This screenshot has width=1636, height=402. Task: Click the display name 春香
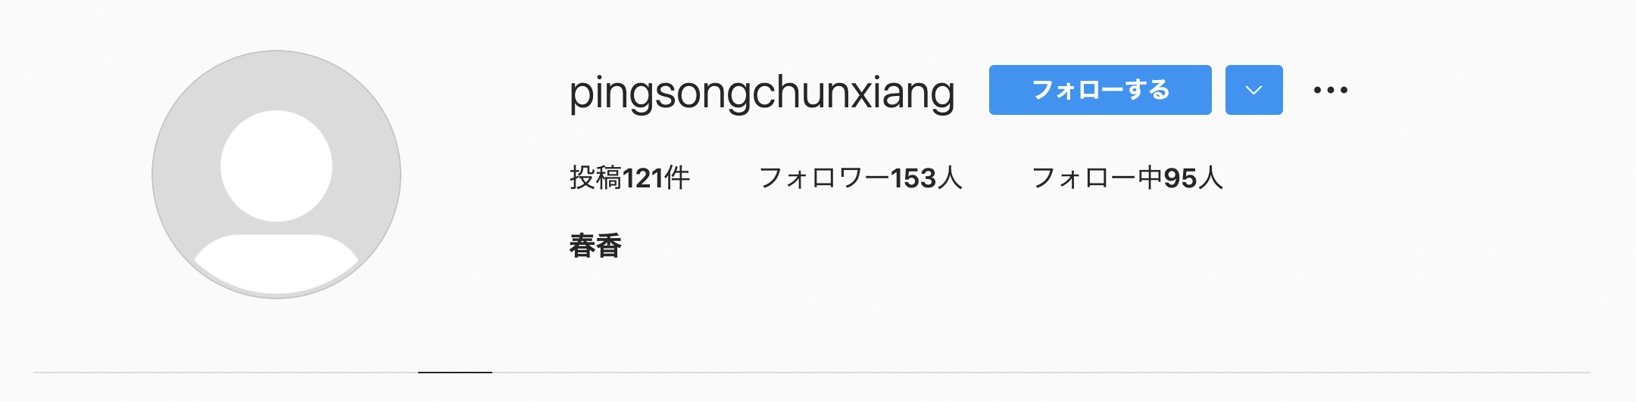point(596,246)
